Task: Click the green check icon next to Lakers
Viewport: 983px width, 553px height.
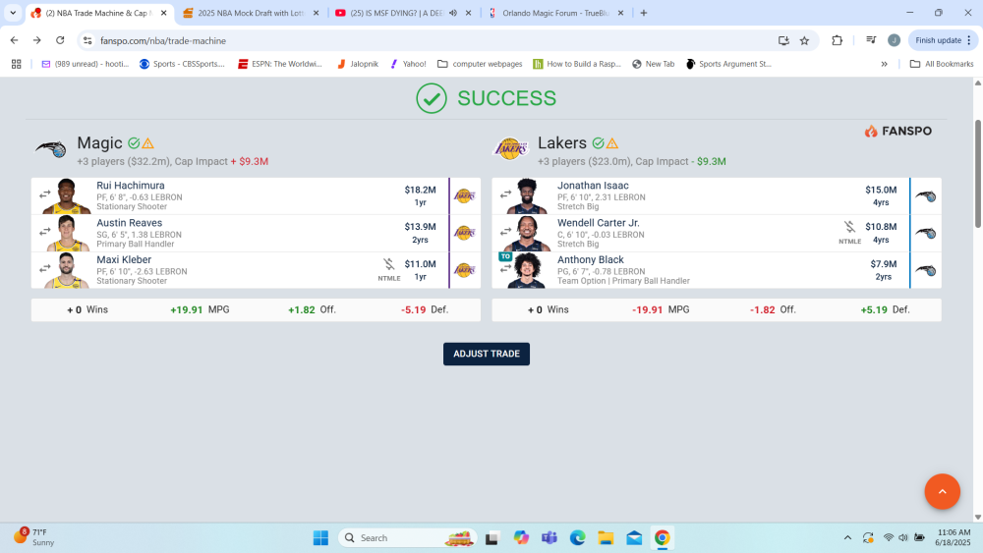Action: click(599, 143)
